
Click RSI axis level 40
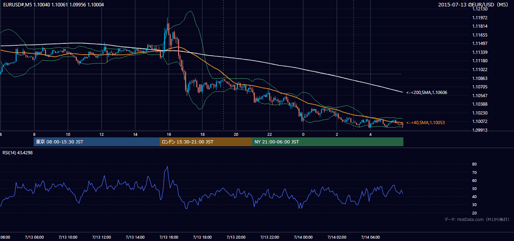click(x=474, y=196)
